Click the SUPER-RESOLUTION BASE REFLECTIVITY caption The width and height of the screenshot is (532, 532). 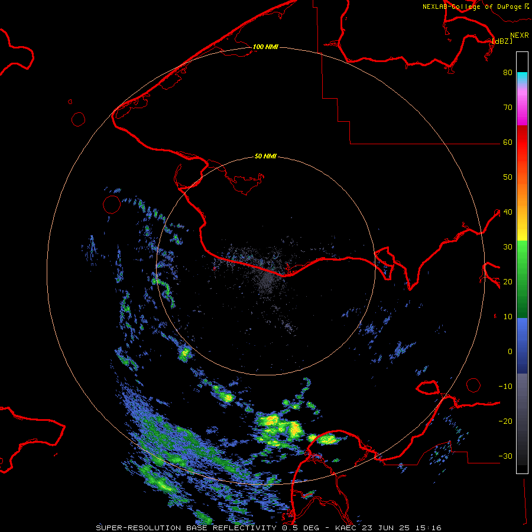coord(186,528)
